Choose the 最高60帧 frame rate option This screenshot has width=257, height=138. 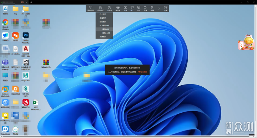click(x=104, y=29)
